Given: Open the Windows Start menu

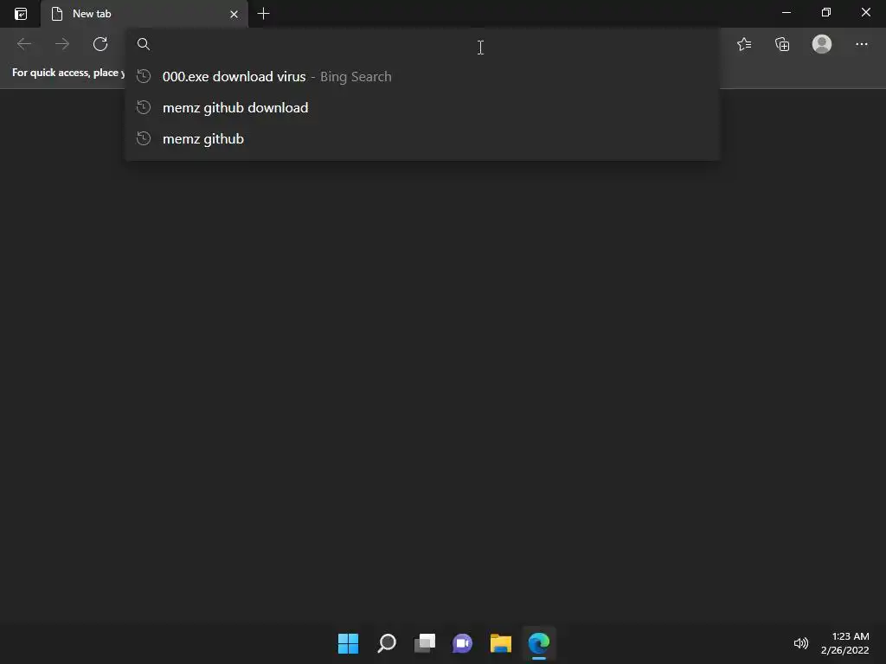Looking at the screenshot, I should tap(348, 643).
